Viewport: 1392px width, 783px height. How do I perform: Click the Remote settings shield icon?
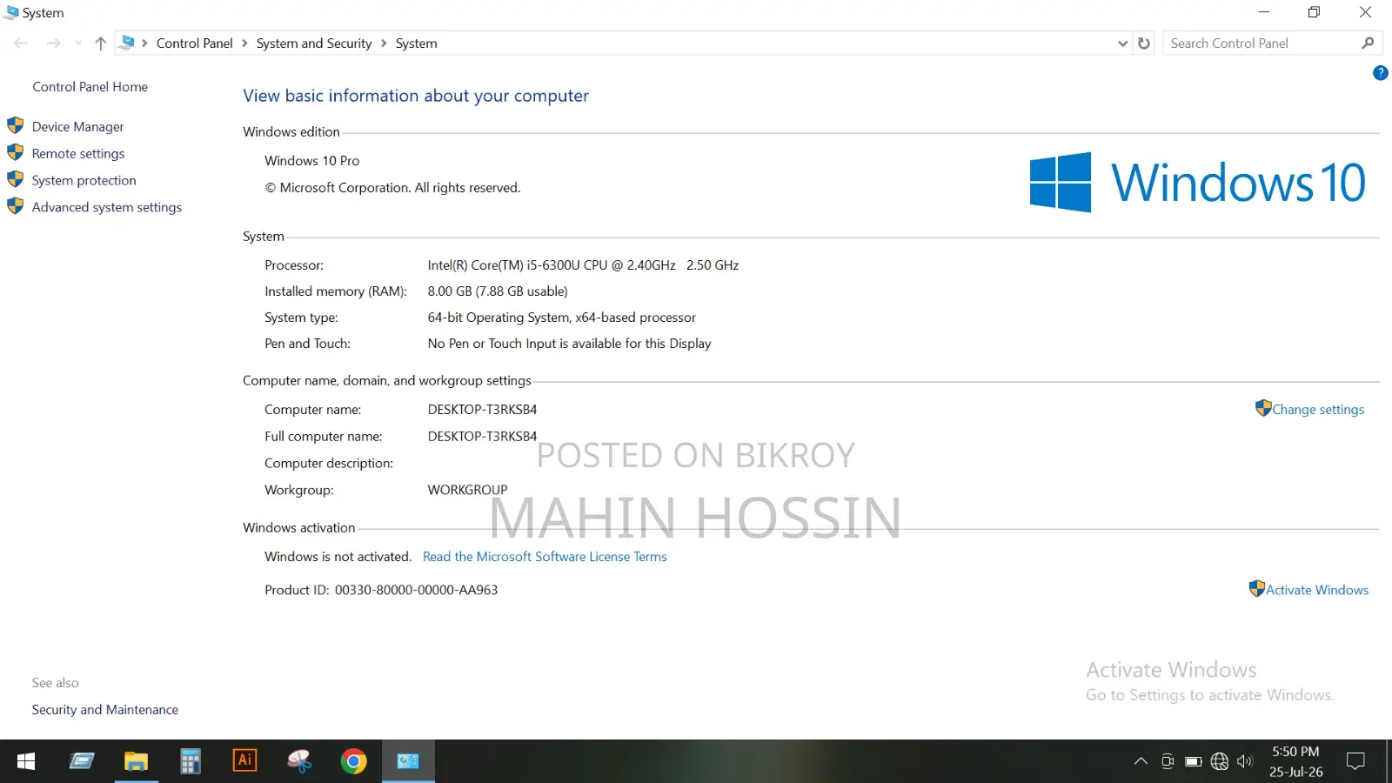16,152
